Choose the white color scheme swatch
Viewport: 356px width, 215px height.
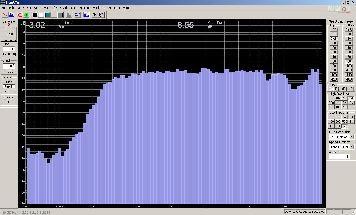(41, 15)
